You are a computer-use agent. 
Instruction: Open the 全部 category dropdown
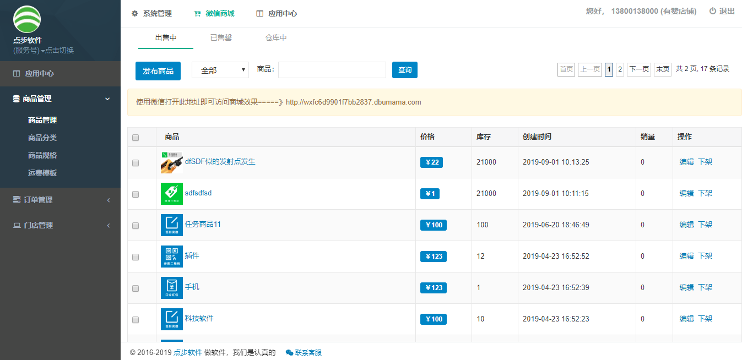220,70
